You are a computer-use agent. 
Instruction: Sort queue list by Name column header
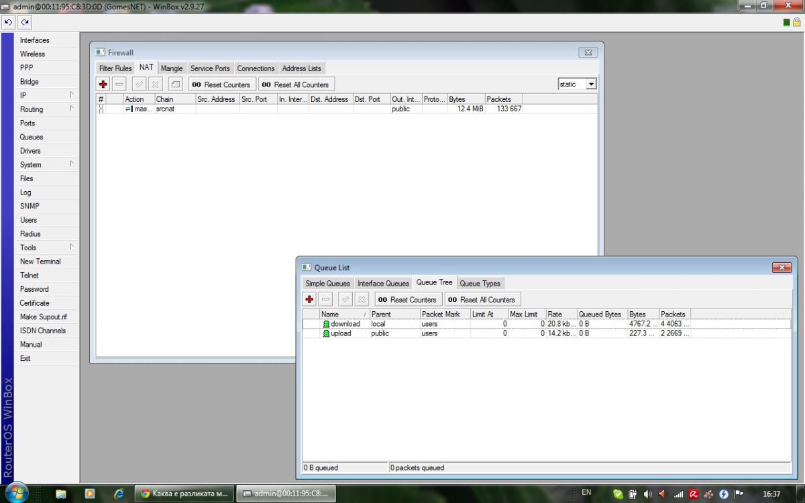(x=343, y=314)
